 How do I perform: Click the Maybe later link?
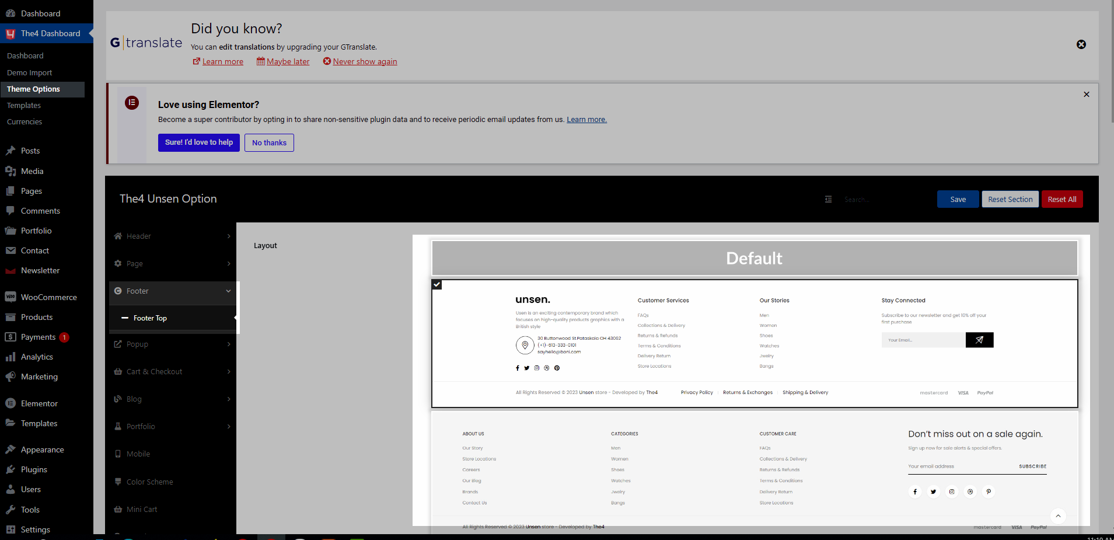click(x=288, y=61)
